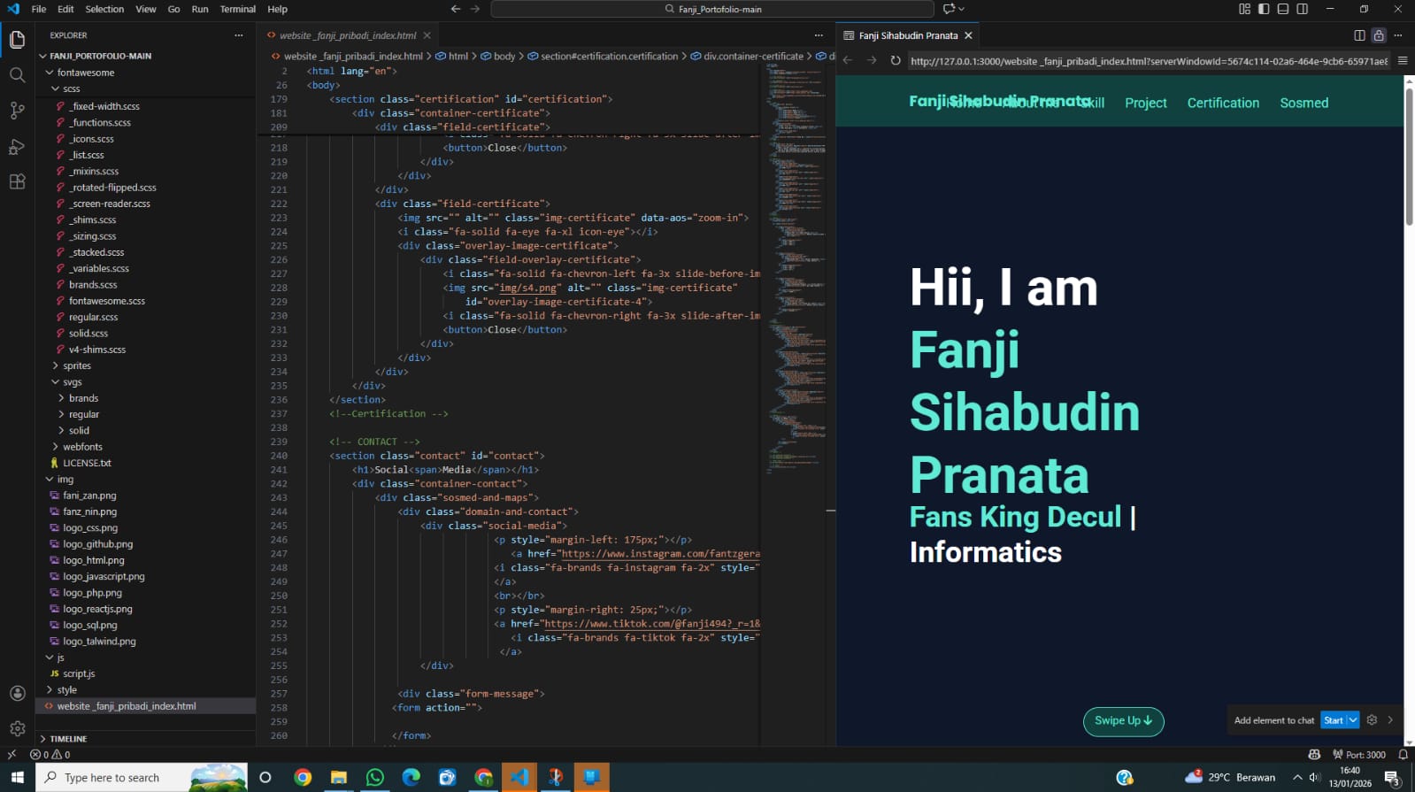Click the Certification link in preview navbar

pyautogui.click(x=1223, y=103)
